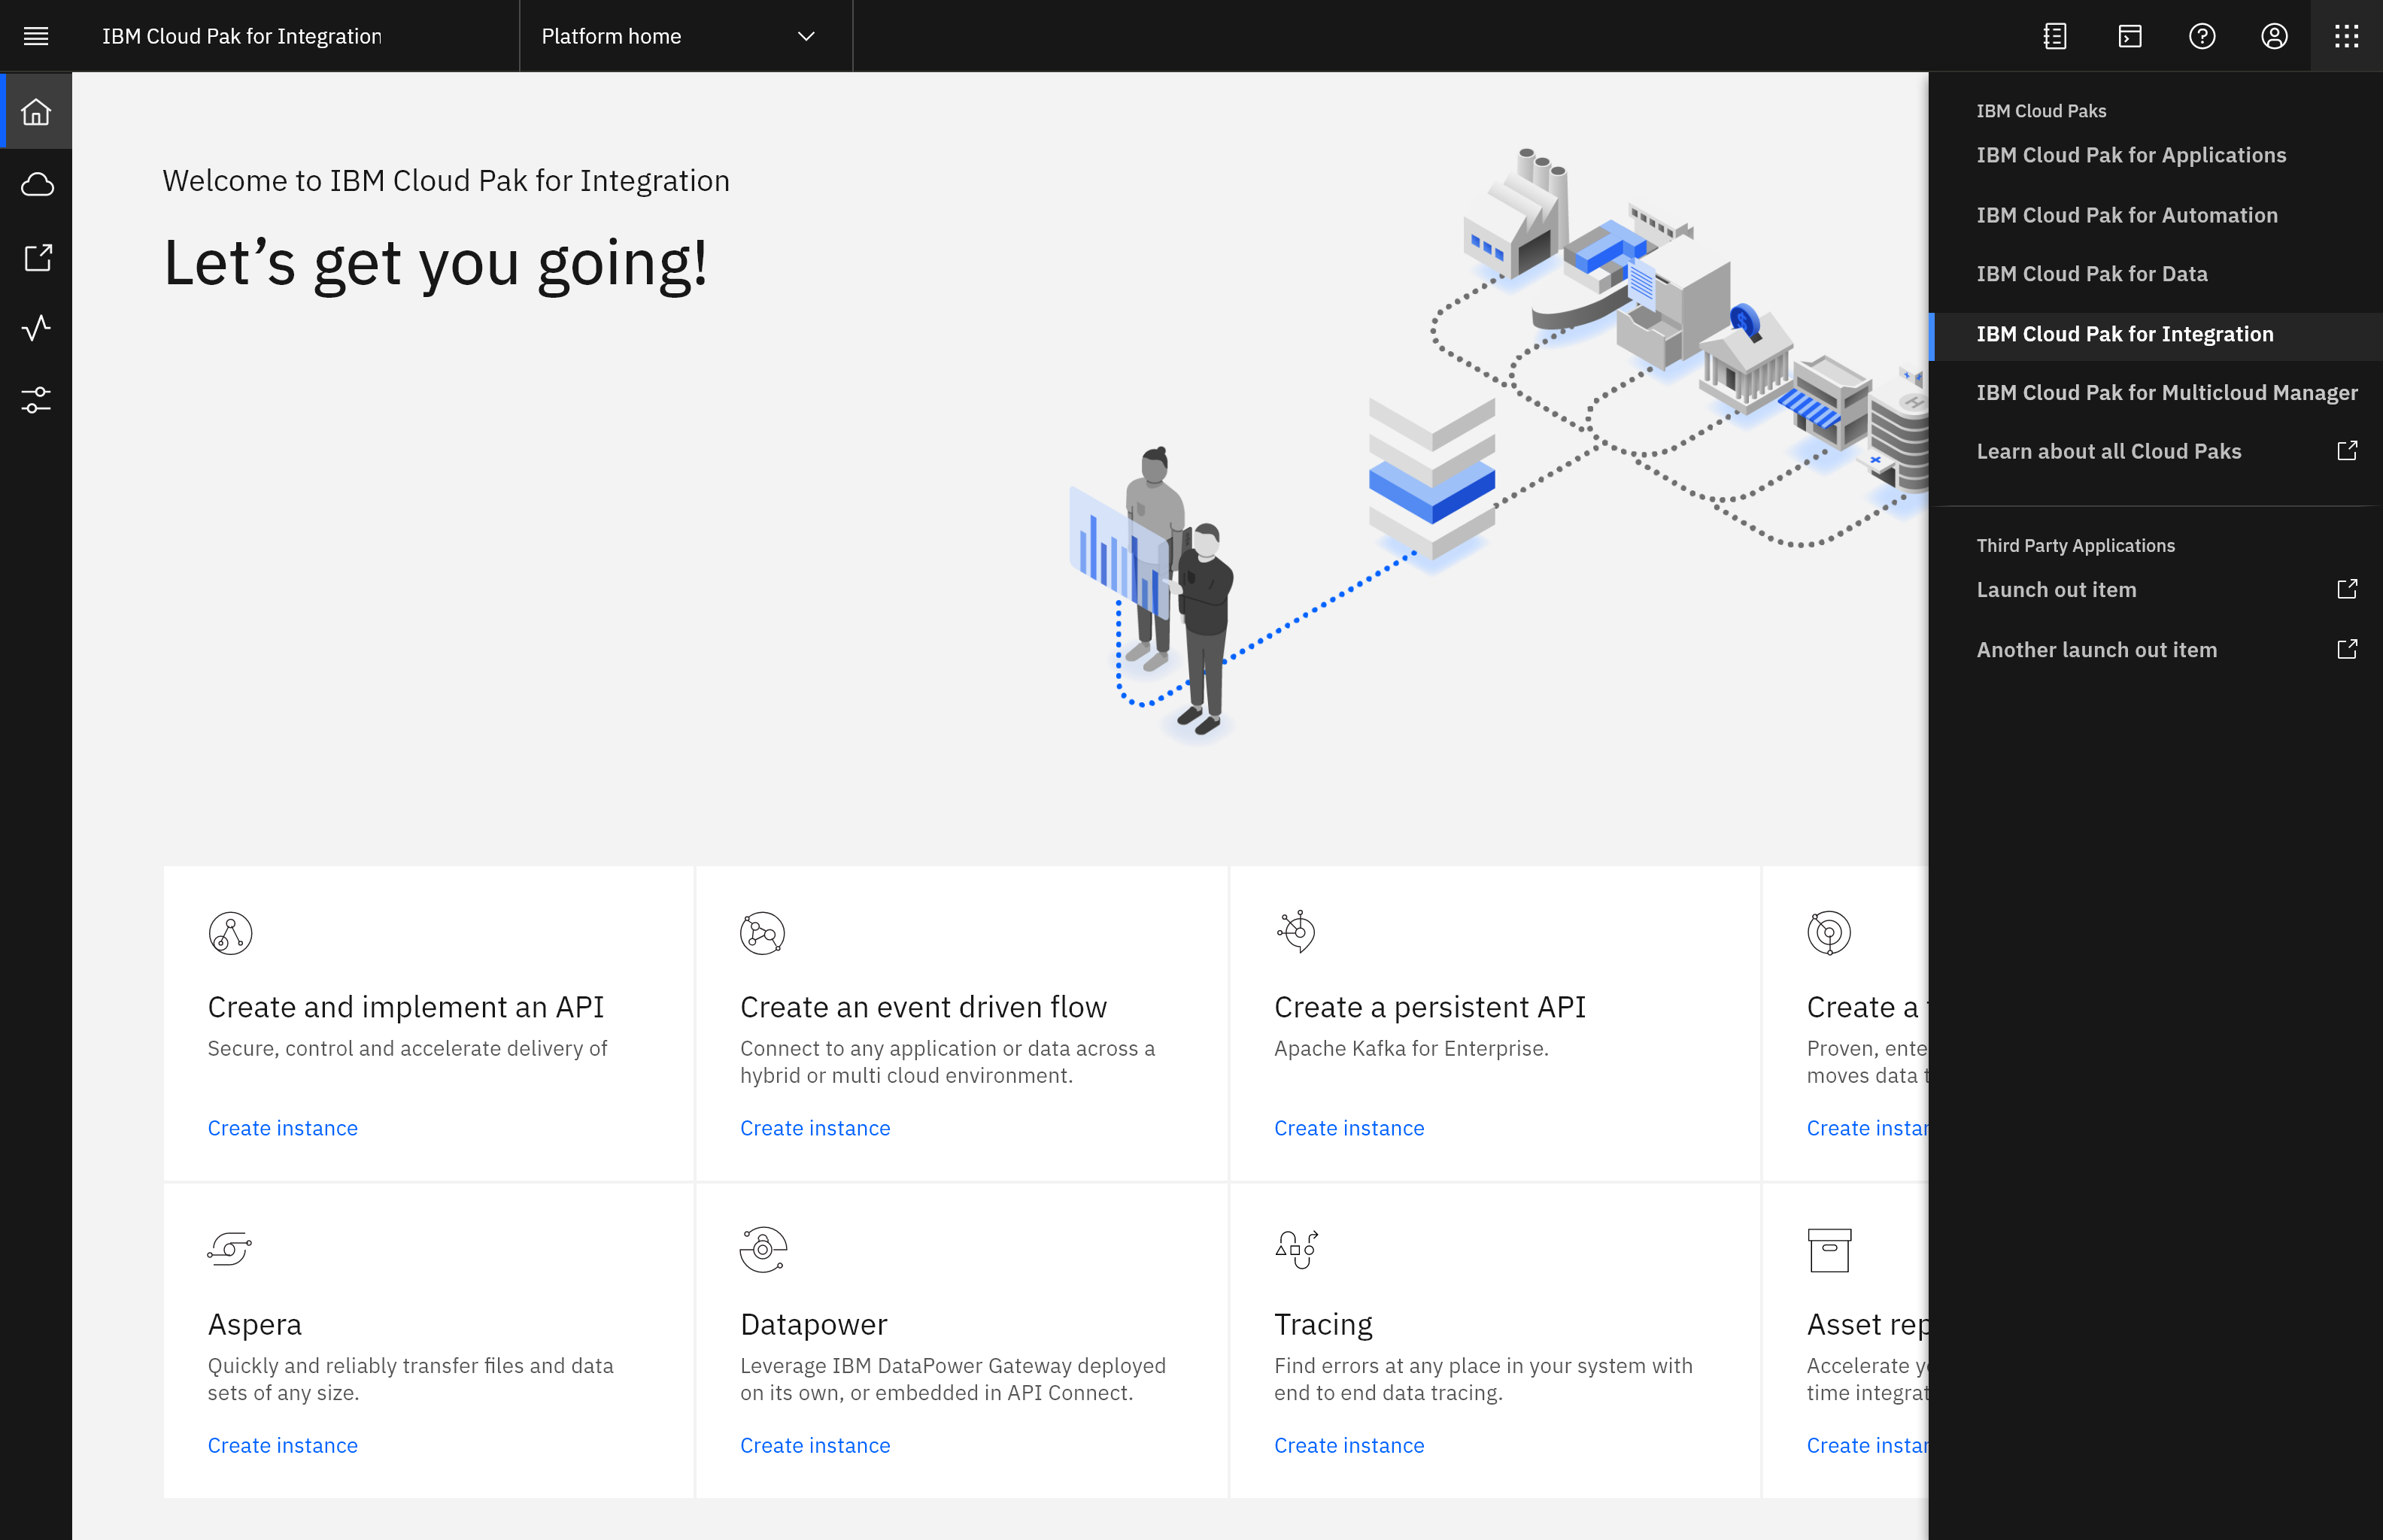Image resolution: width=2383 pixels, height=1540 pixels.
Task: Click the Tracing card title
Action: pos(1324,1324)
